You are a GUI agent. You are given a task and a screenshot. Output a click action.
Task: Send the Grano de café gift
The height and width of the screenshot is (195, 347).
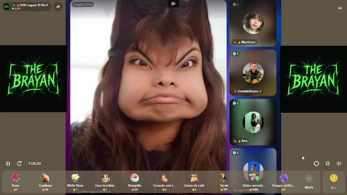coord(194,182)
